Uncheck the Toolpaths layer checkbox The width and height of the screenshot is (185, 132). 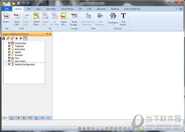point(9,46)
